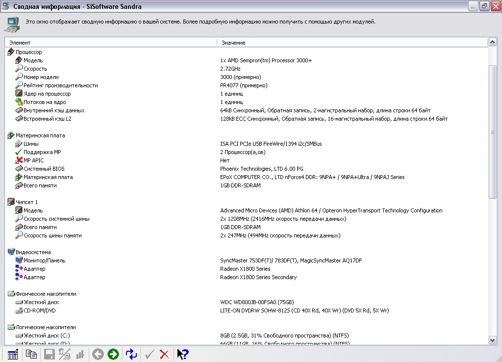The height and width of the screenshot is (362, 502).
Task: Click the value '2.72GHz'
Action: tap(230, 69)
